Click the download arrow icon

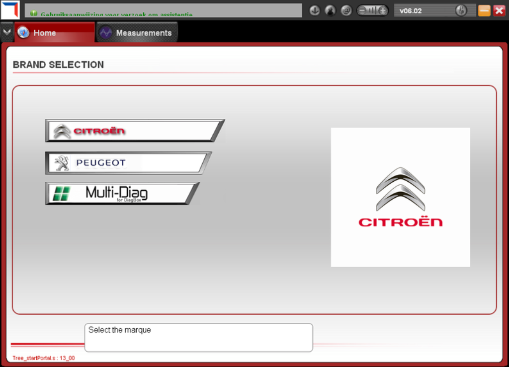pyautogui.click(x=314, y=11)
